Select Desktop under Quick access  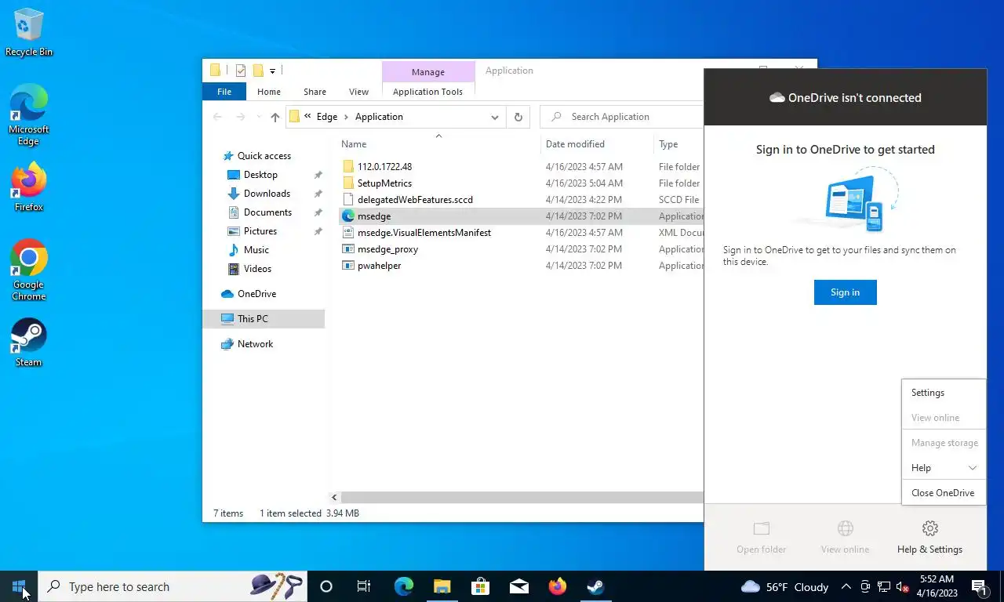[260, 175]
